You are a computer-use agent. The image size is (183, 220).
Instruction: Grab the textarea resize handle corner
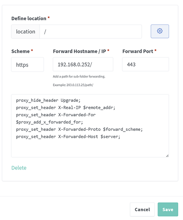pos(167,156)
